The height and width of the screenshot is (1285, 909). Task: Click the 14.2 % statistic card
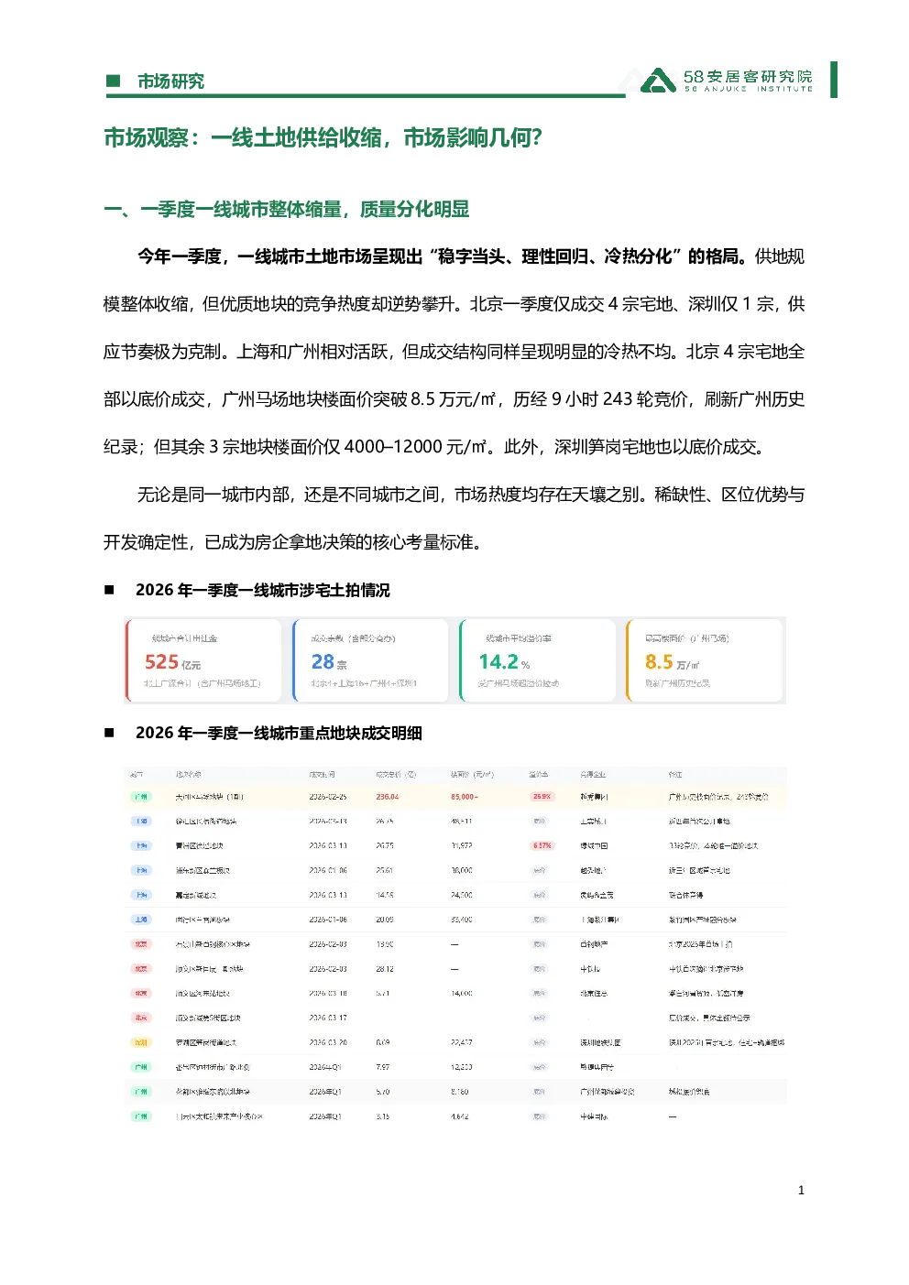tap(538, 660)
